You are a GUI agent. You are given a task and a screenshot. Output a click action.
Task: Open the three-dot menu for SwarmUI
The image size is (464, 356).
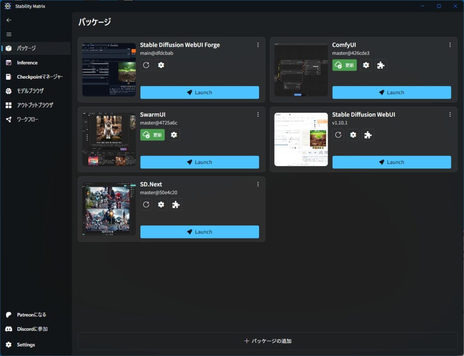[x=258, y=114]
